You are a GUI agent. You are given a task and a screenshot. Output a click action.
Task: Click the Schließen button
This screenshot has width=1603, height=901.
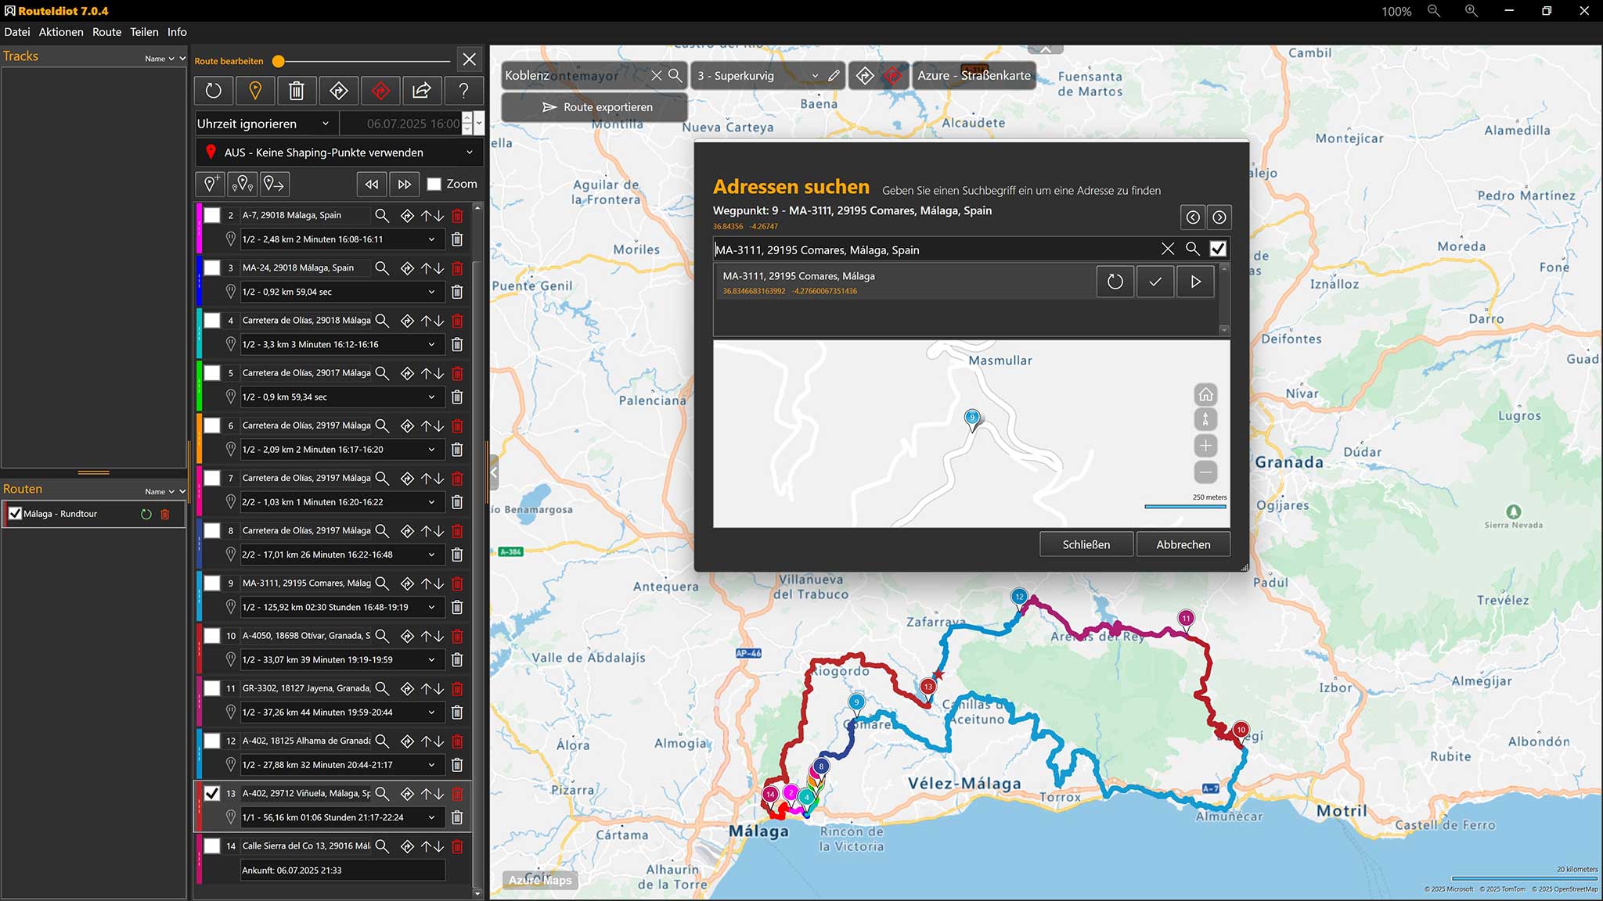1086,544
